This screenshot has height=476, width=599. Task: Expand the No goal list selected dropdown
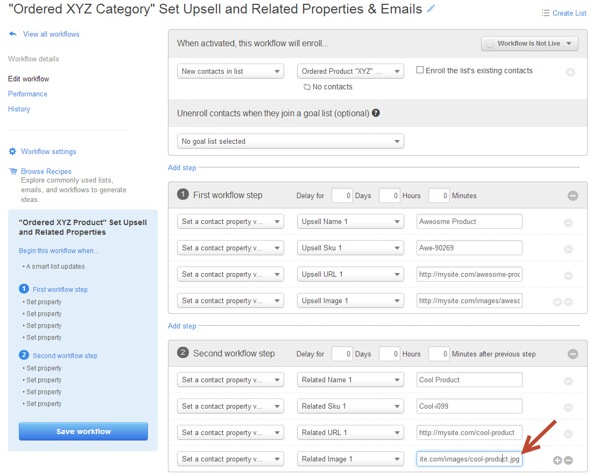(x=291, y=141)
